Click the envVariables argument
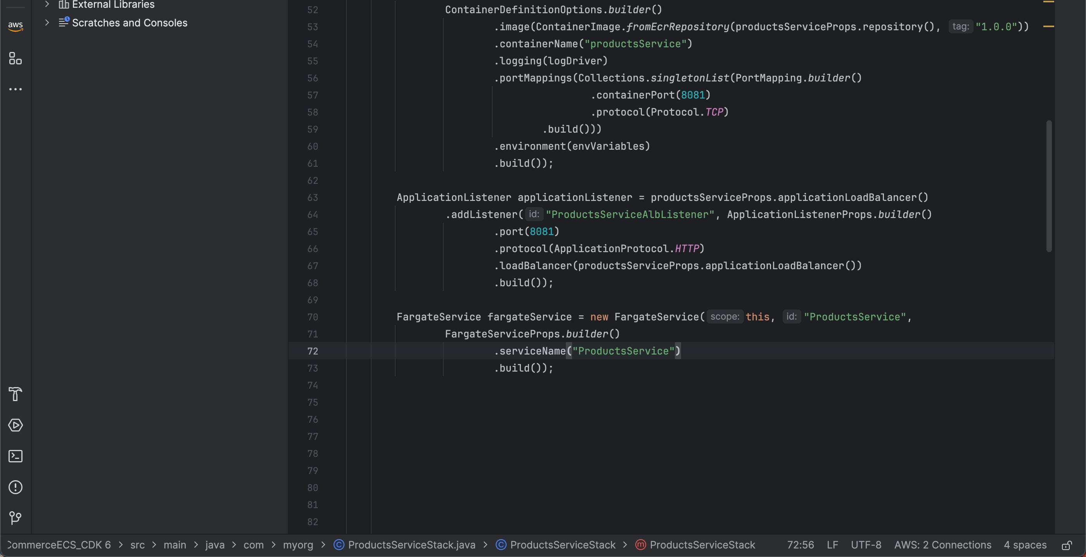Image resolution: width=1086 pixels, height=557 pixels. pos(608,146)
